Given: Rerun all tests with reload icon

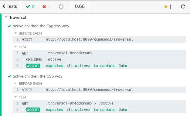Looking at the screenshot, I should (x=183, y=7).
